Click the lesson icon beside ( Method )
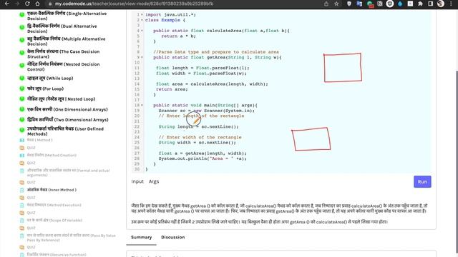The width and height of the screenshot is (458, 257). (22, 140)
